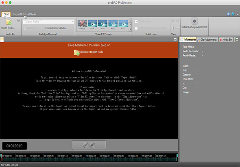Click the bottom-left View layout icon
This screenshot has width=240, height=167.
point(173,28)
